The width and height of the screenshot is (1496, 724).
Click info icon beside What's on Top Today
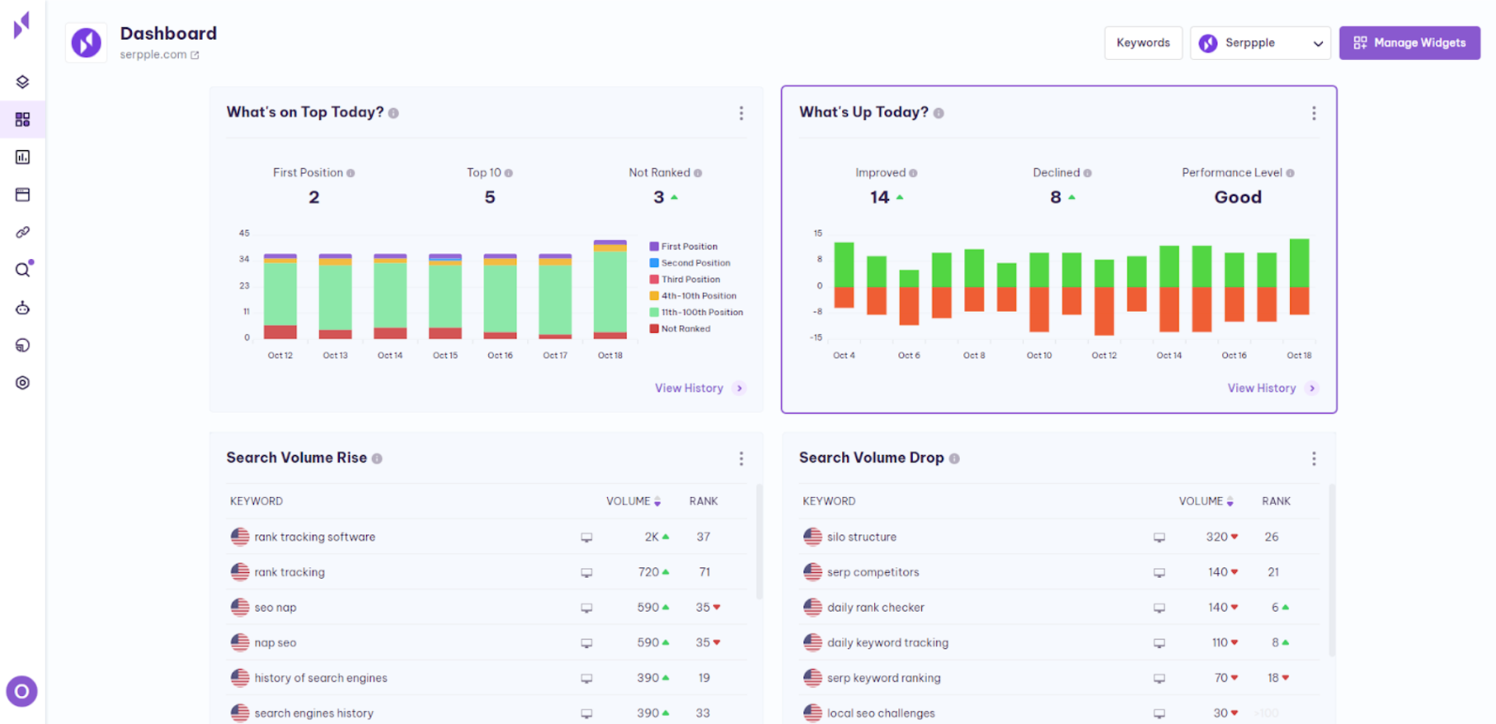393,113
